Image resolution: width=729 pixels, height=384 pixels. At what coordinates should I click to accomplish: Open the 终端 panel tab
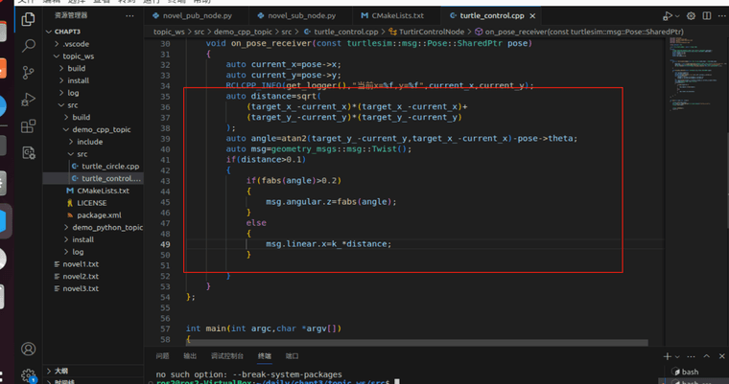(x=264, y=356)
